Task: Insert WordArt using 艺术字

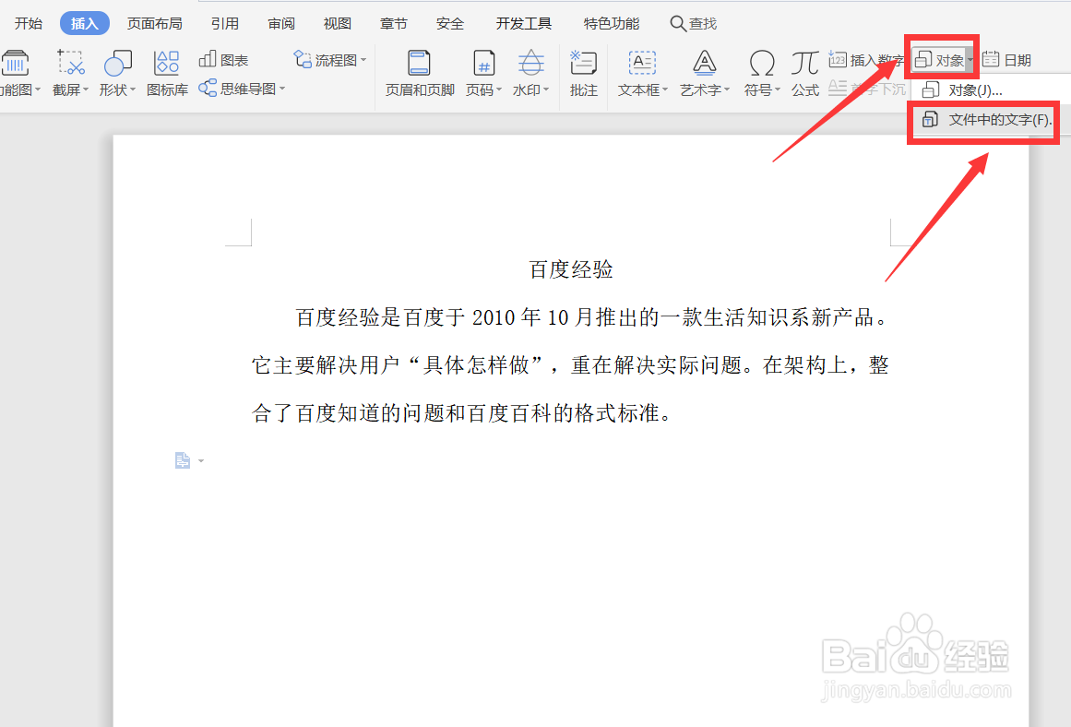Action: [704, 73]
